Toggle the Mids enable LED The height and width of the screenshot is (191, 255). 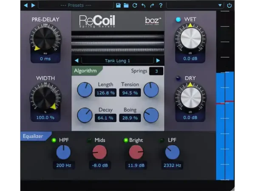click(89, 140)
